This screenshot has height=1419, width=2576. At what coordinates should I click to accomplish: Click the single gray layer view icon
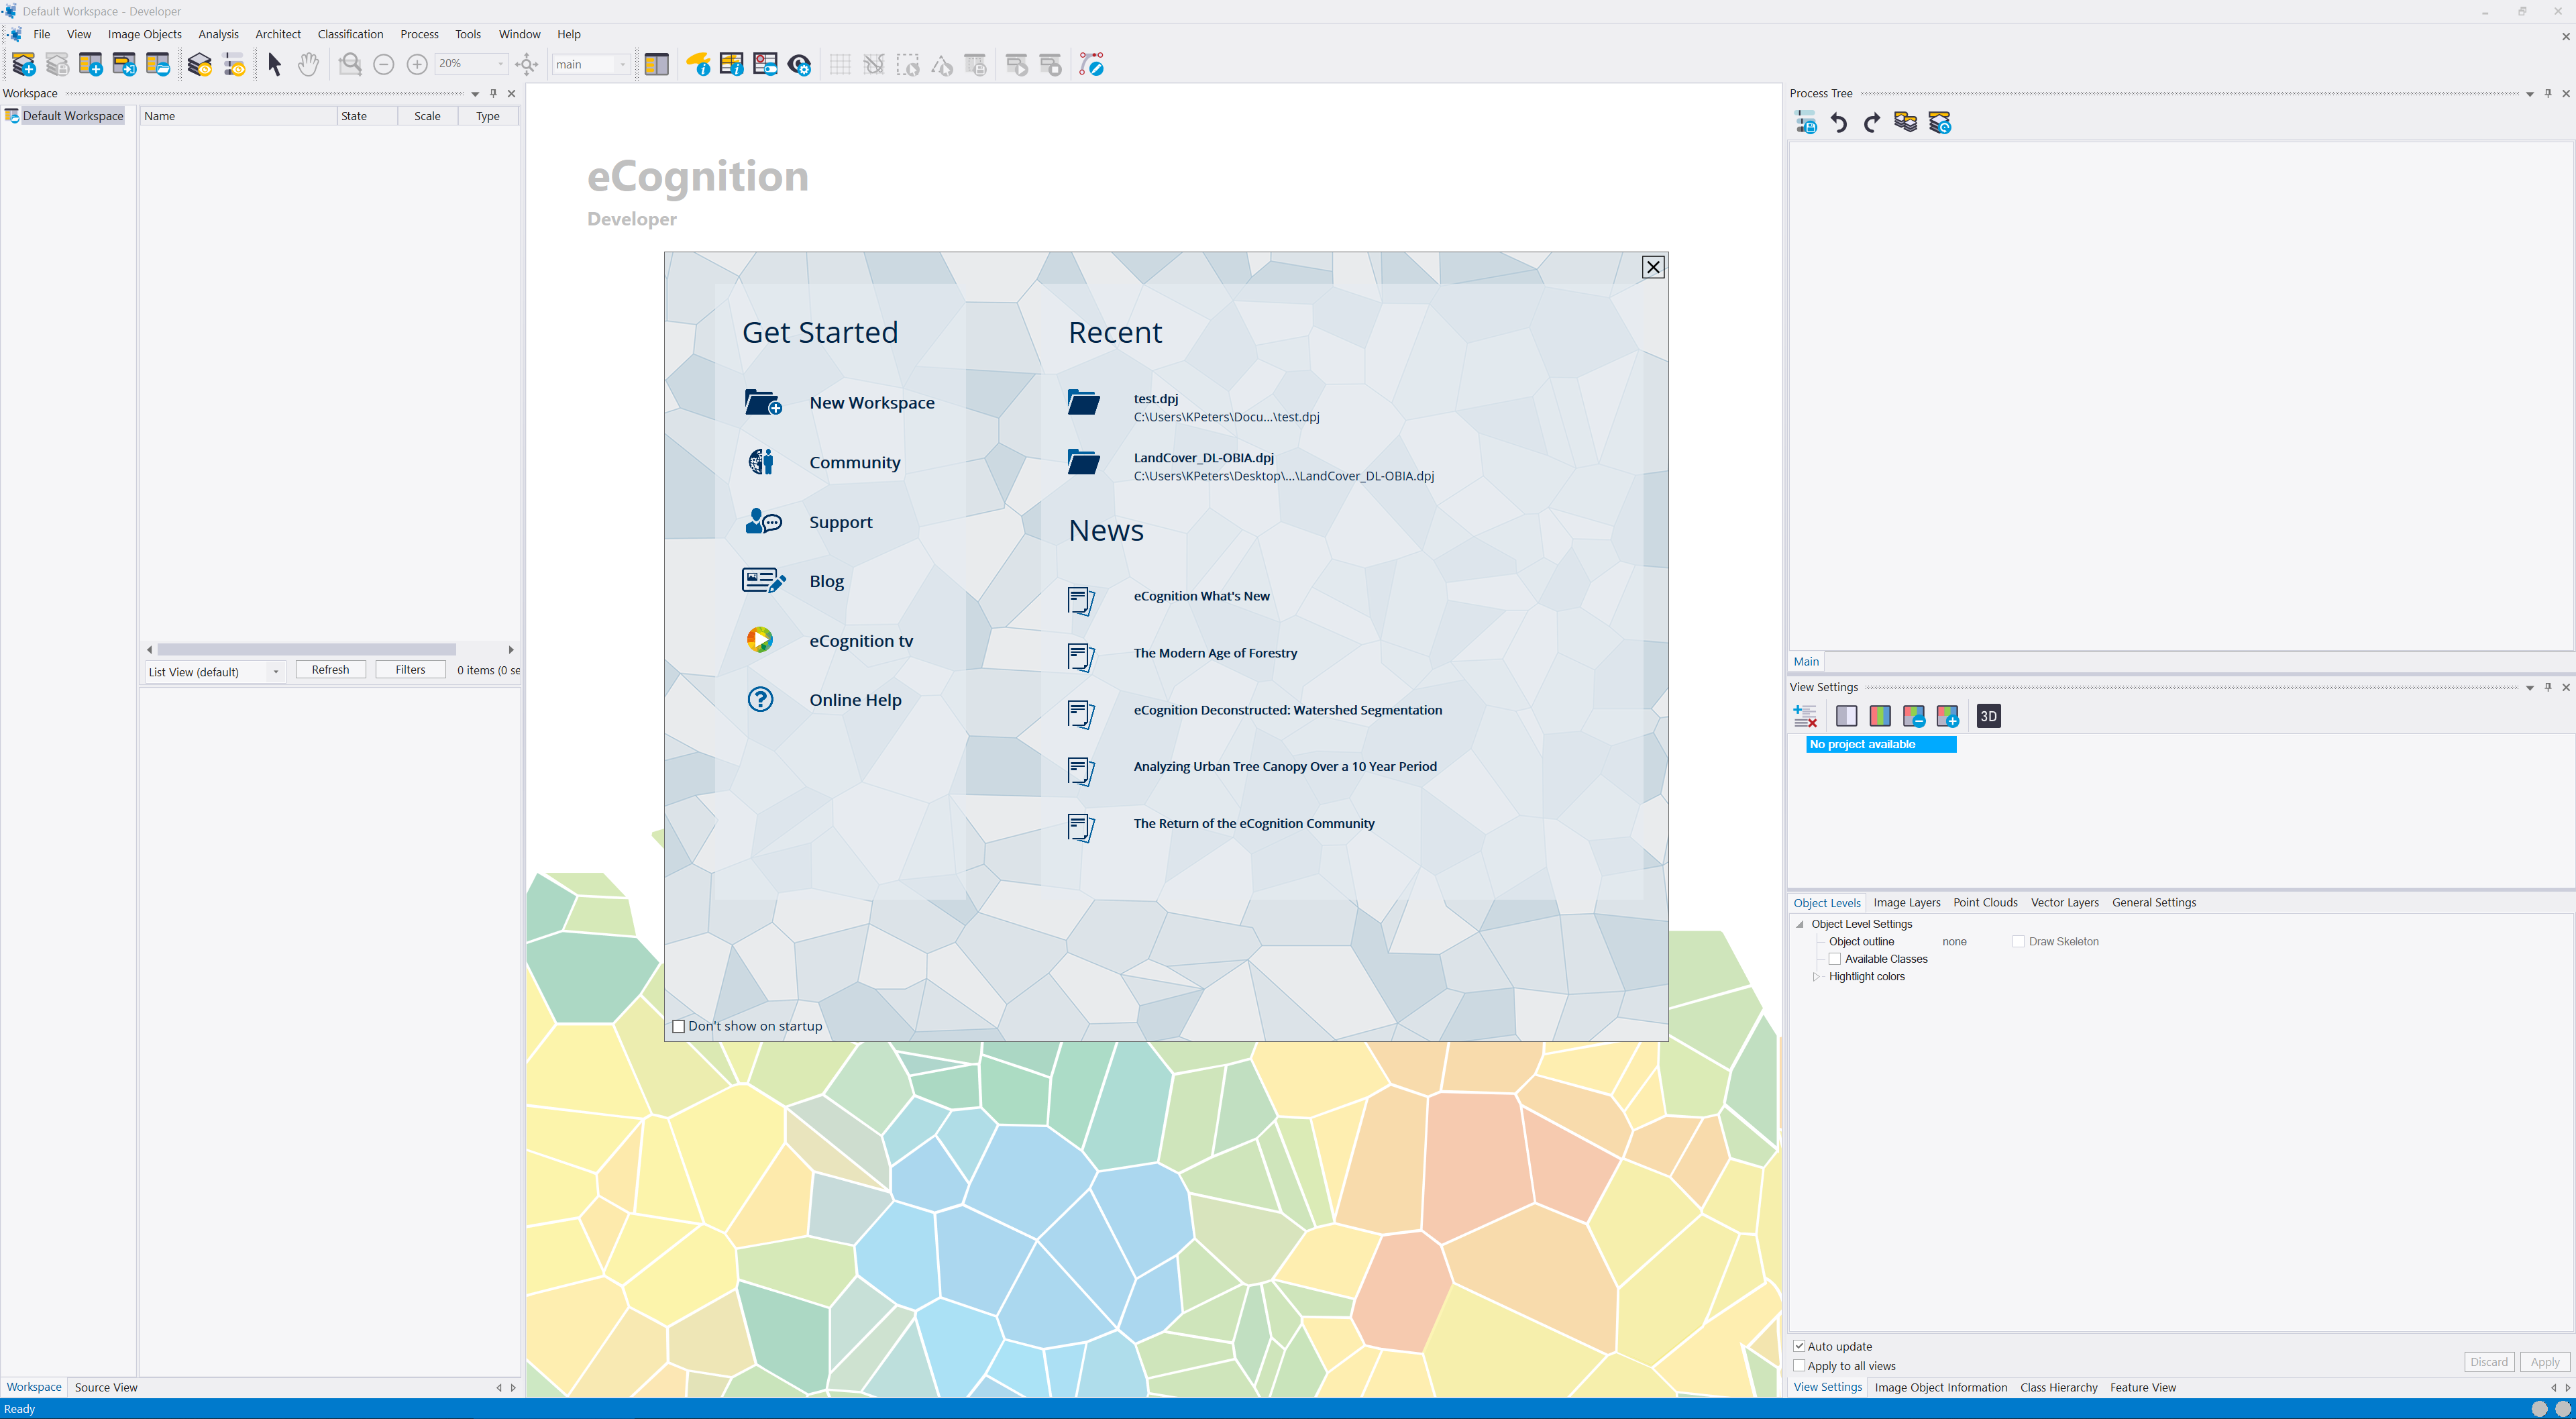(1846, 716)
